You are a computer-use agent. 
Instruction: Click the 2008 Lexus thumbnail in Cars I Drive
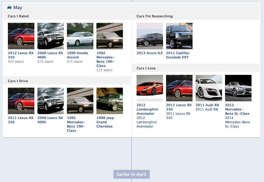point(50,101)
